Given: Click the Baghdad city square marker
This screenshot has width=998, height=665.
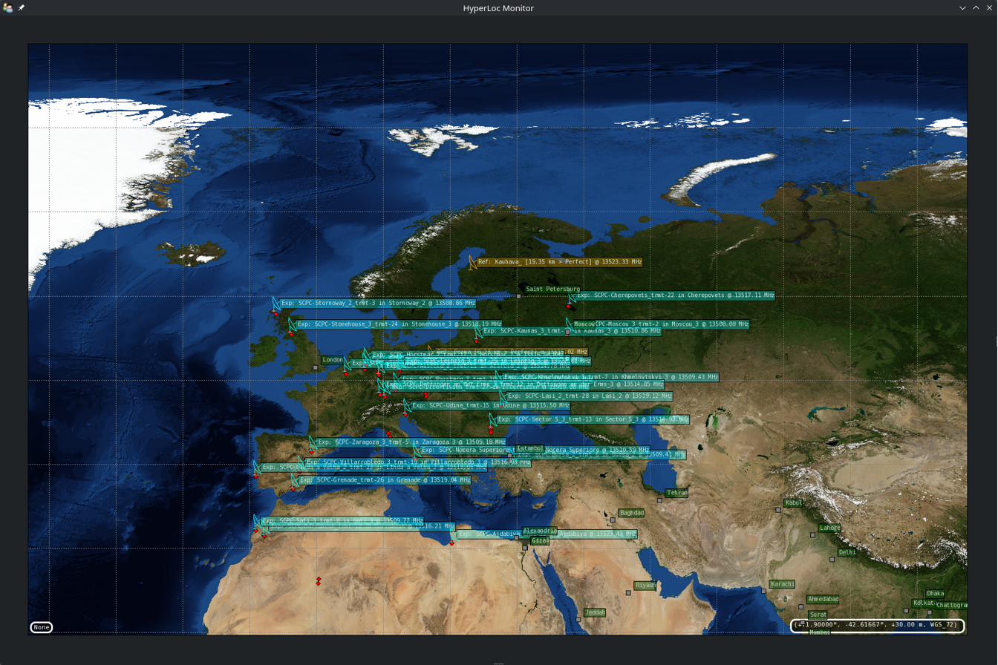Looking at the screenshot, I should (613, 520).
